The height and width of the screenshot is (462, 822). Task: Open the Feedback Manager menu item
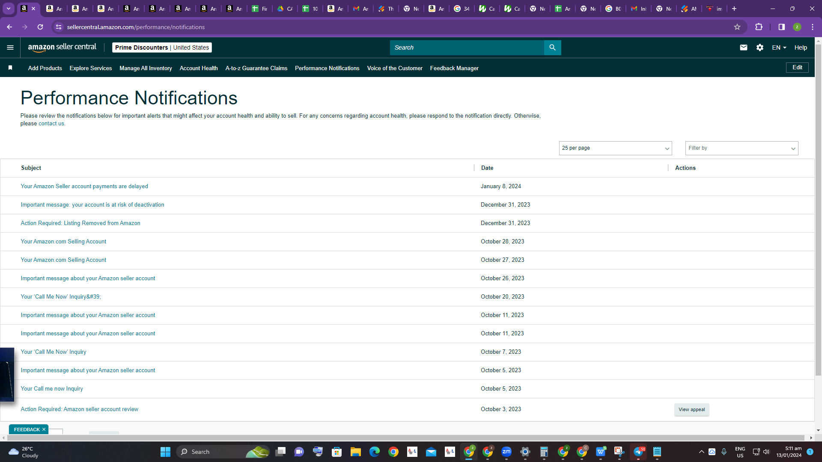click(454, 68)
